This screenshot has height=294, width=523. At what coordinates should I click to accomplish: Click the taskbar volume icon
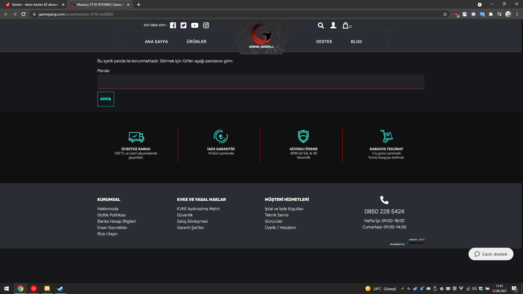pos(474,289)
